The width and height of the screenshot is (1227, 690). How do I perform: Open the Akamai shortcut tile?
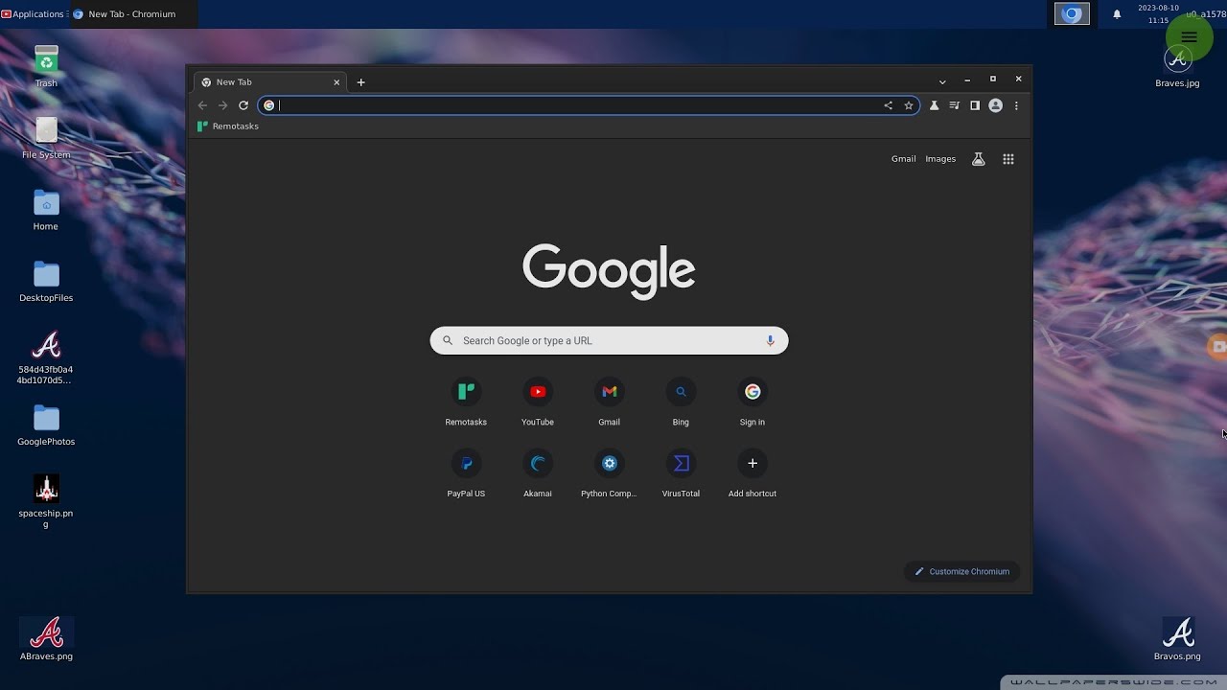tap(538, 473)
